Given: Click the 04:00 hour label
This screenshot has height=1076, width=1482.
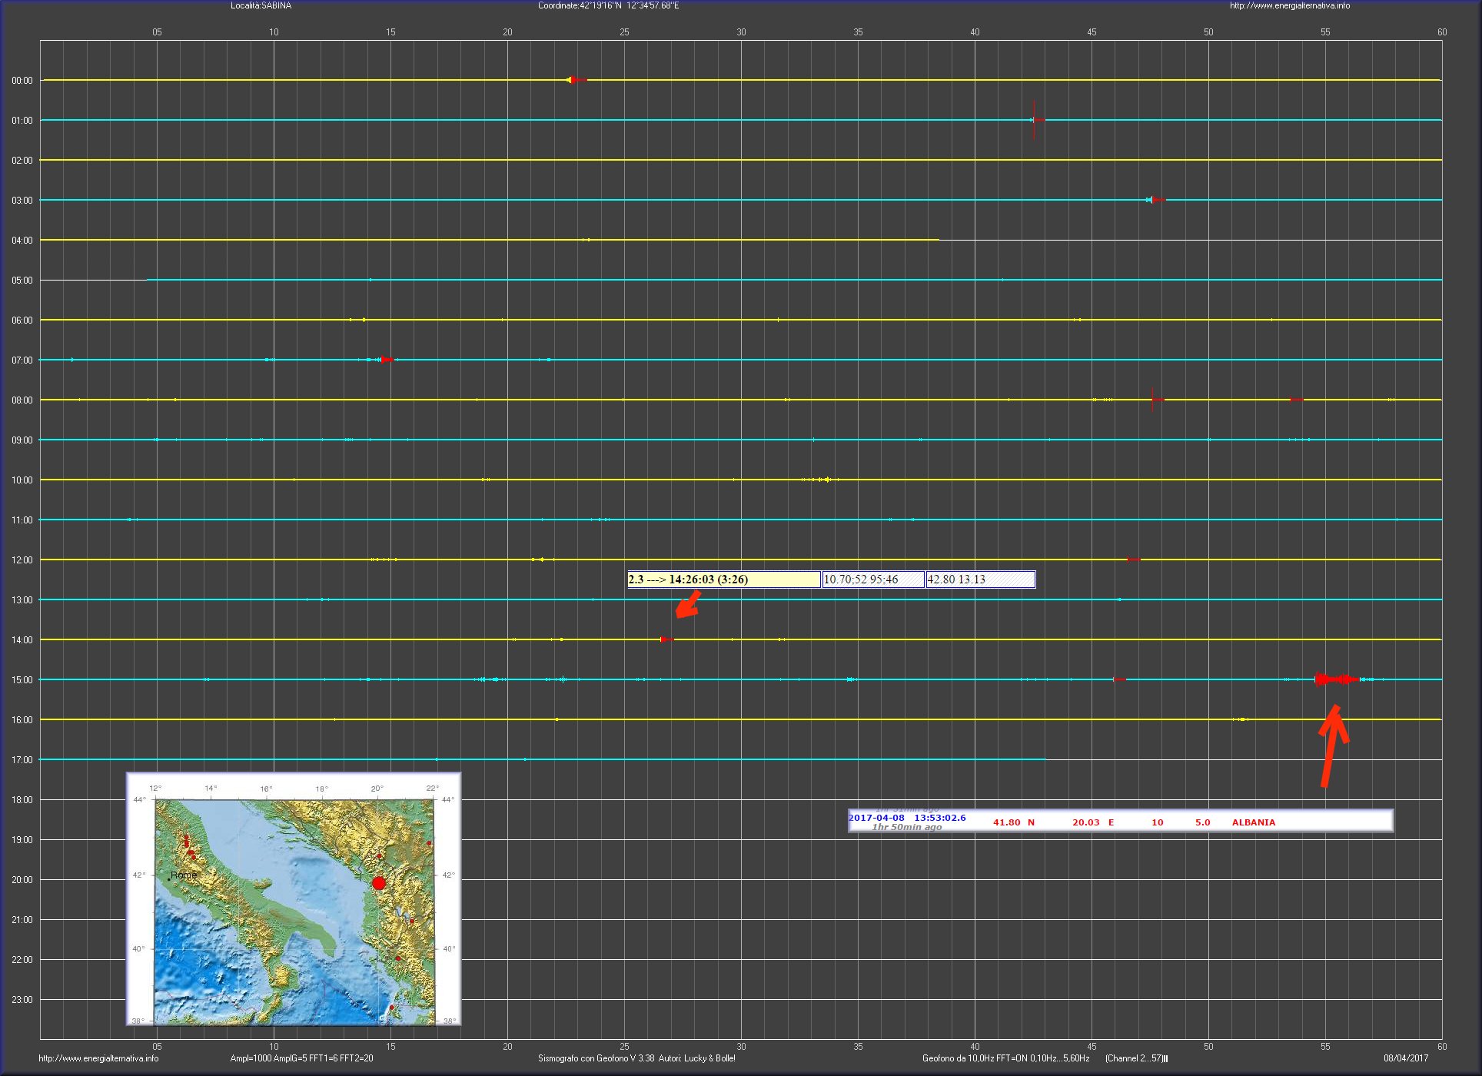Looking at the screenshot, I should coord(22,241).
